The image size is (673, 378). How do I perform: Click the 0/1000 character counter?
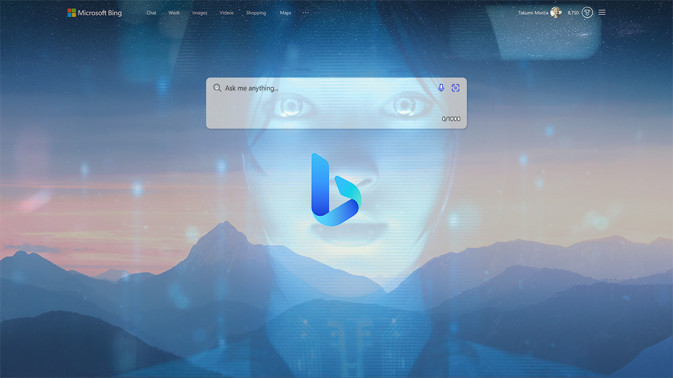tap(451, 119)
